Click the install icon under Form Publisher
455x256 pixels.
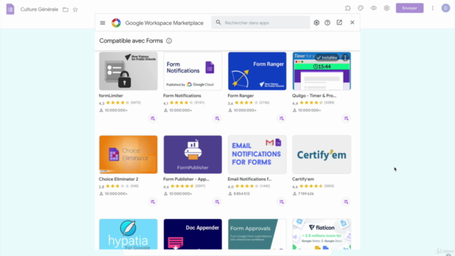217,202
